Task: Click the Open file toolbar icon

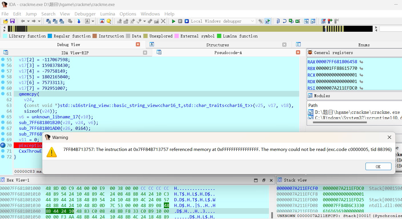Action: tap(5, 21)
